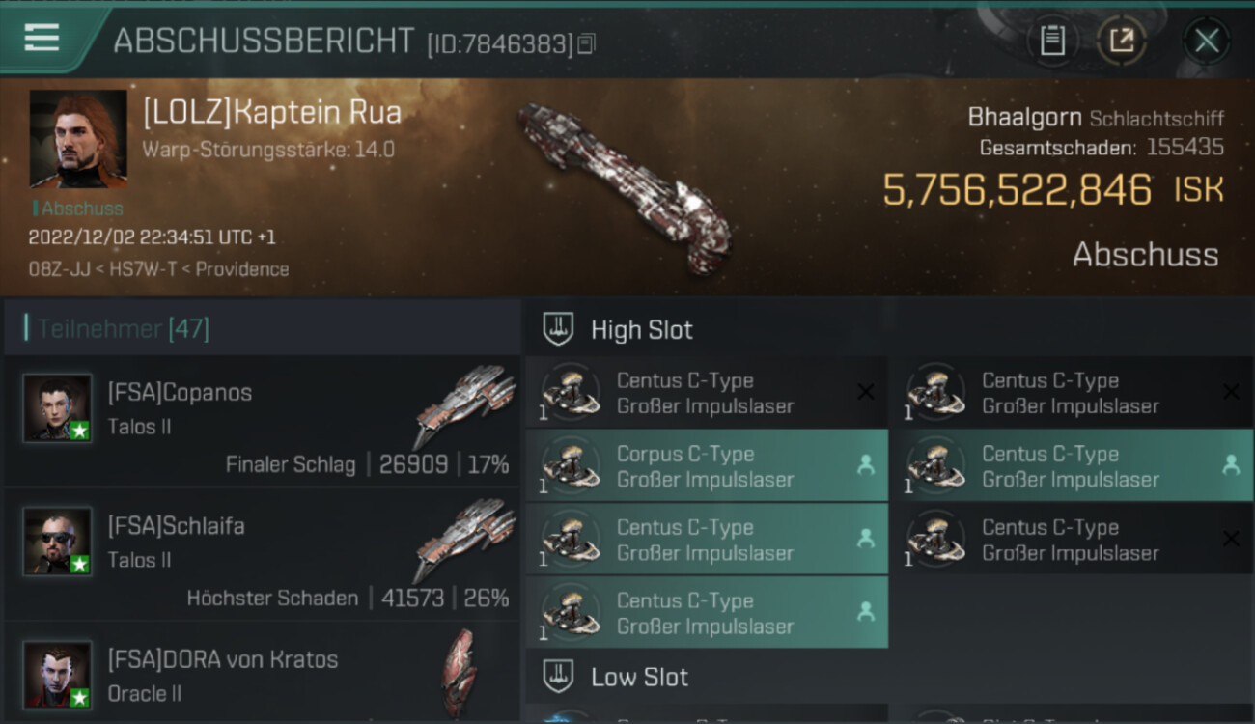Screen dimensions: 1255x724
Task: Click the Corpus C-Type laser module icon
Action: click(571, 466)
